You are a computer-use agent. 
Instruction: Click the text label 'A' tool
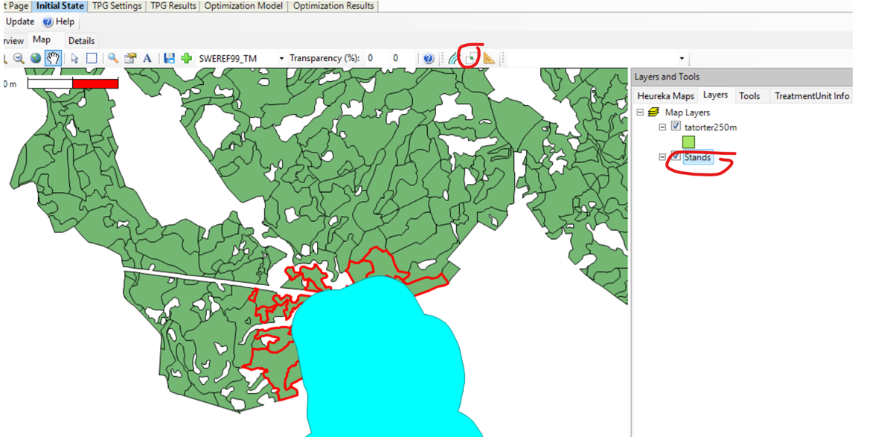click(x=147, y=58)
